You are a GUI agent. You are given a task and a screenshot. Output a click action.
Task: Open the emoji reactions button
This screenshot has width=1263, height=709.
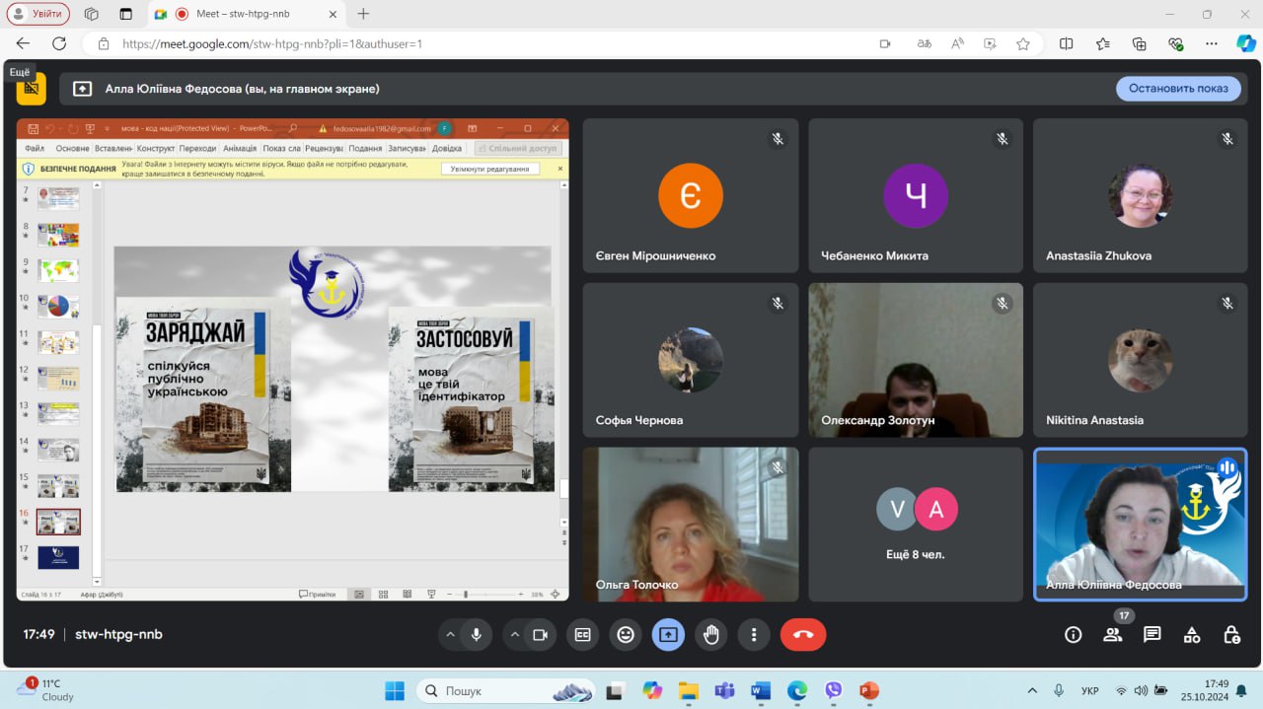(x=626, y=634)
